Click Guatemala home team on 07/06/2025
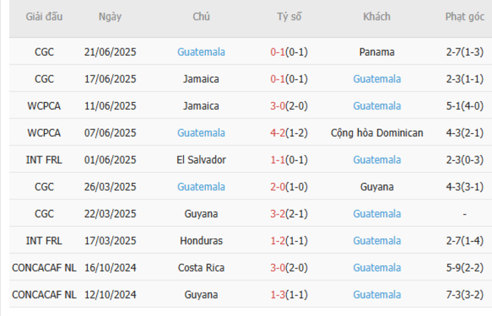The image size is (492, 316). (x=201, y=132)
